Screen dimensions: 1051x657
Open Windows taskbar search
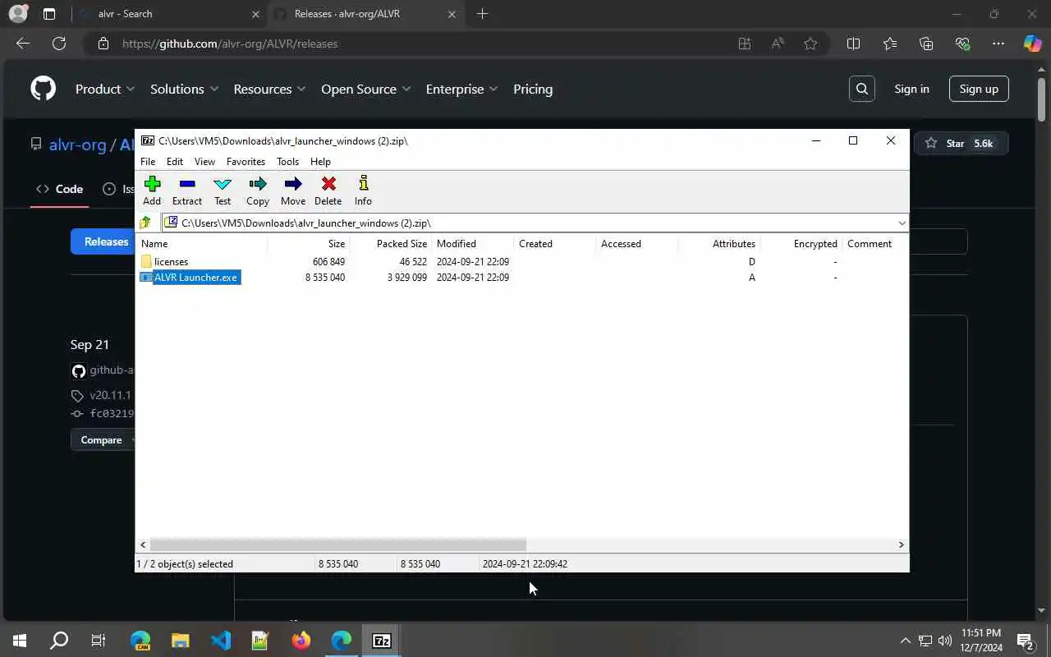coord(59,641)
